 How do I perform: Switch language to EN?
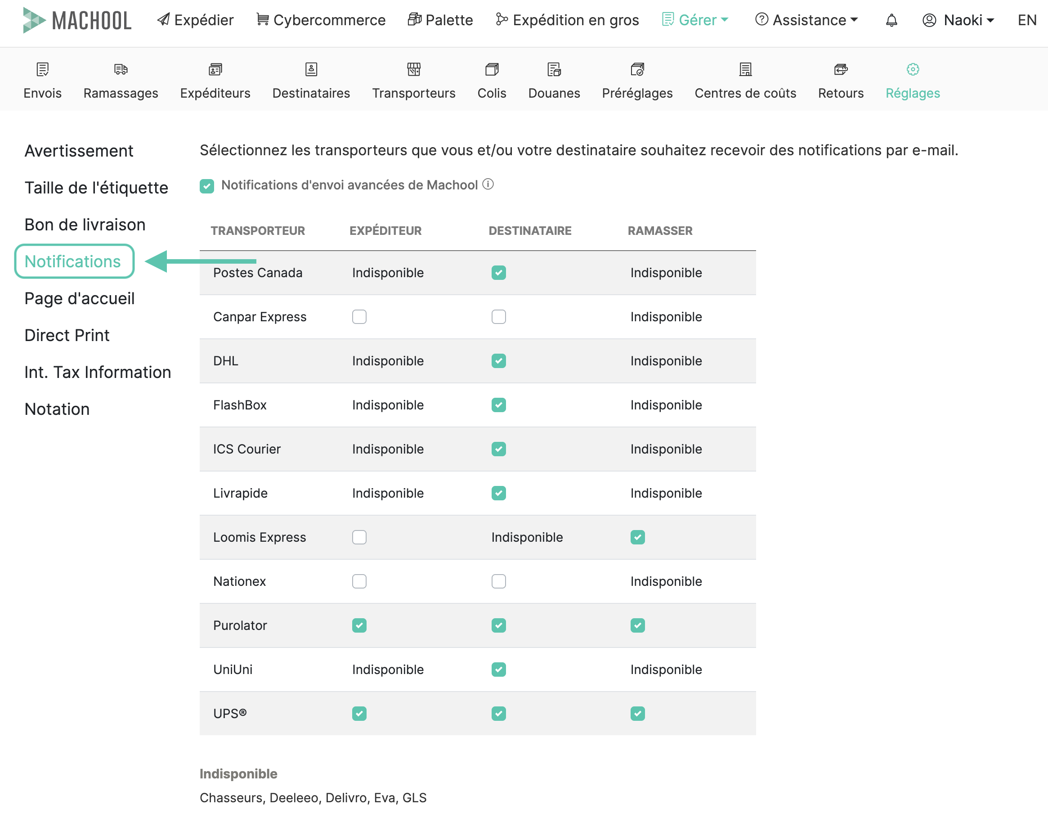[x=1027, y=20]
